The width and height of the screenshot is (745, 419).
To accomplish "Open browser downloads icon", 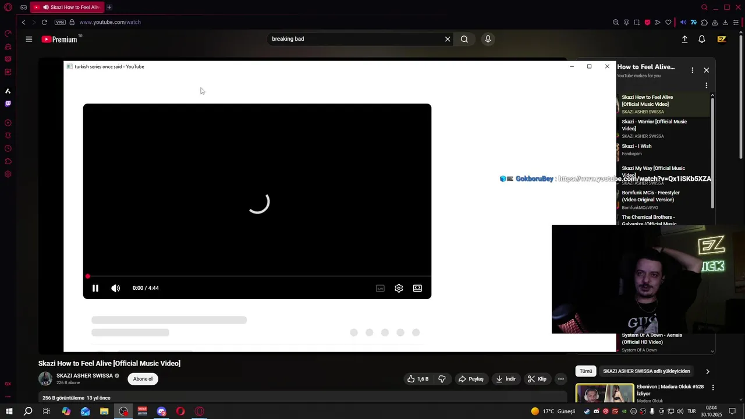I will [x=725, y=22].
